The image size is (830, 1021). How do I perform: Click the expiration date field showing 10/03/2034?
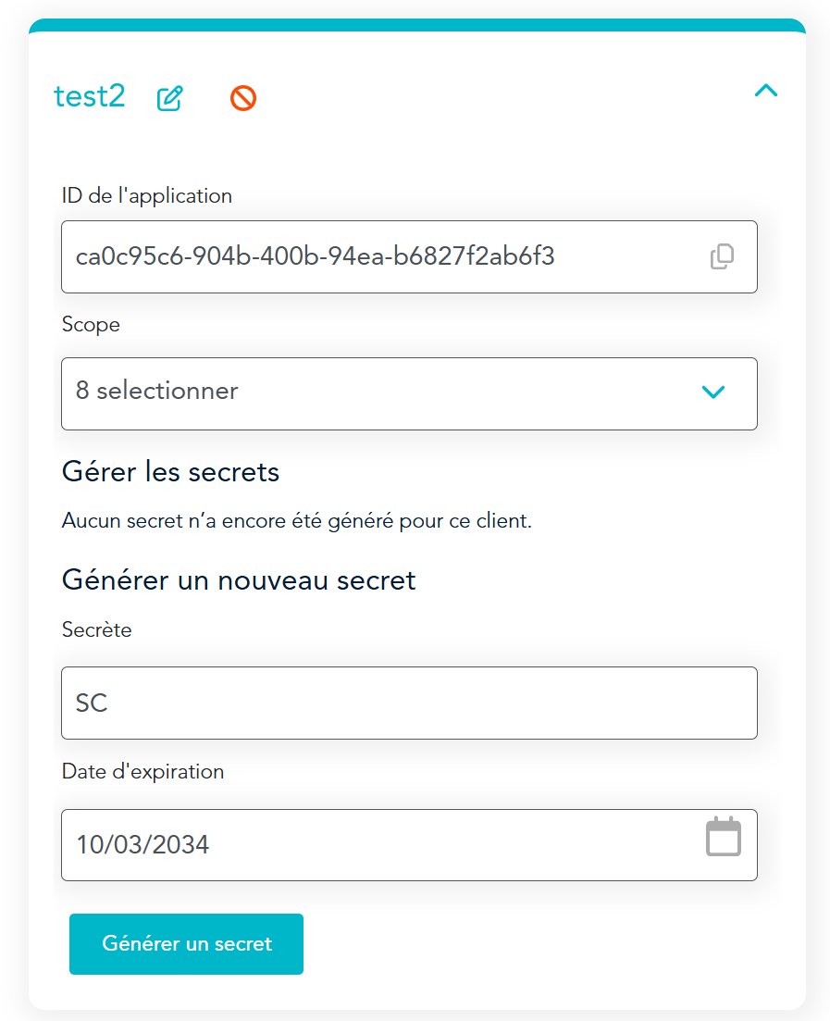point(370,844)
